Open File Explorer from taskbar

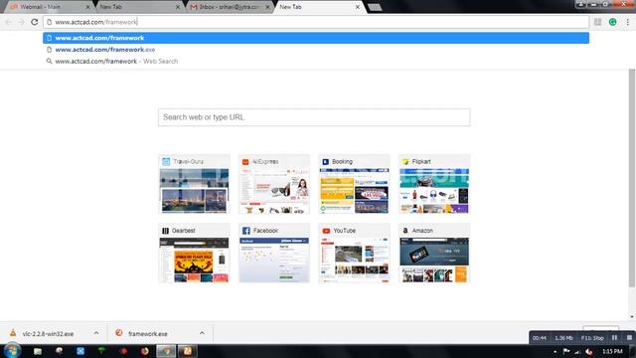(x=38, y=351)
